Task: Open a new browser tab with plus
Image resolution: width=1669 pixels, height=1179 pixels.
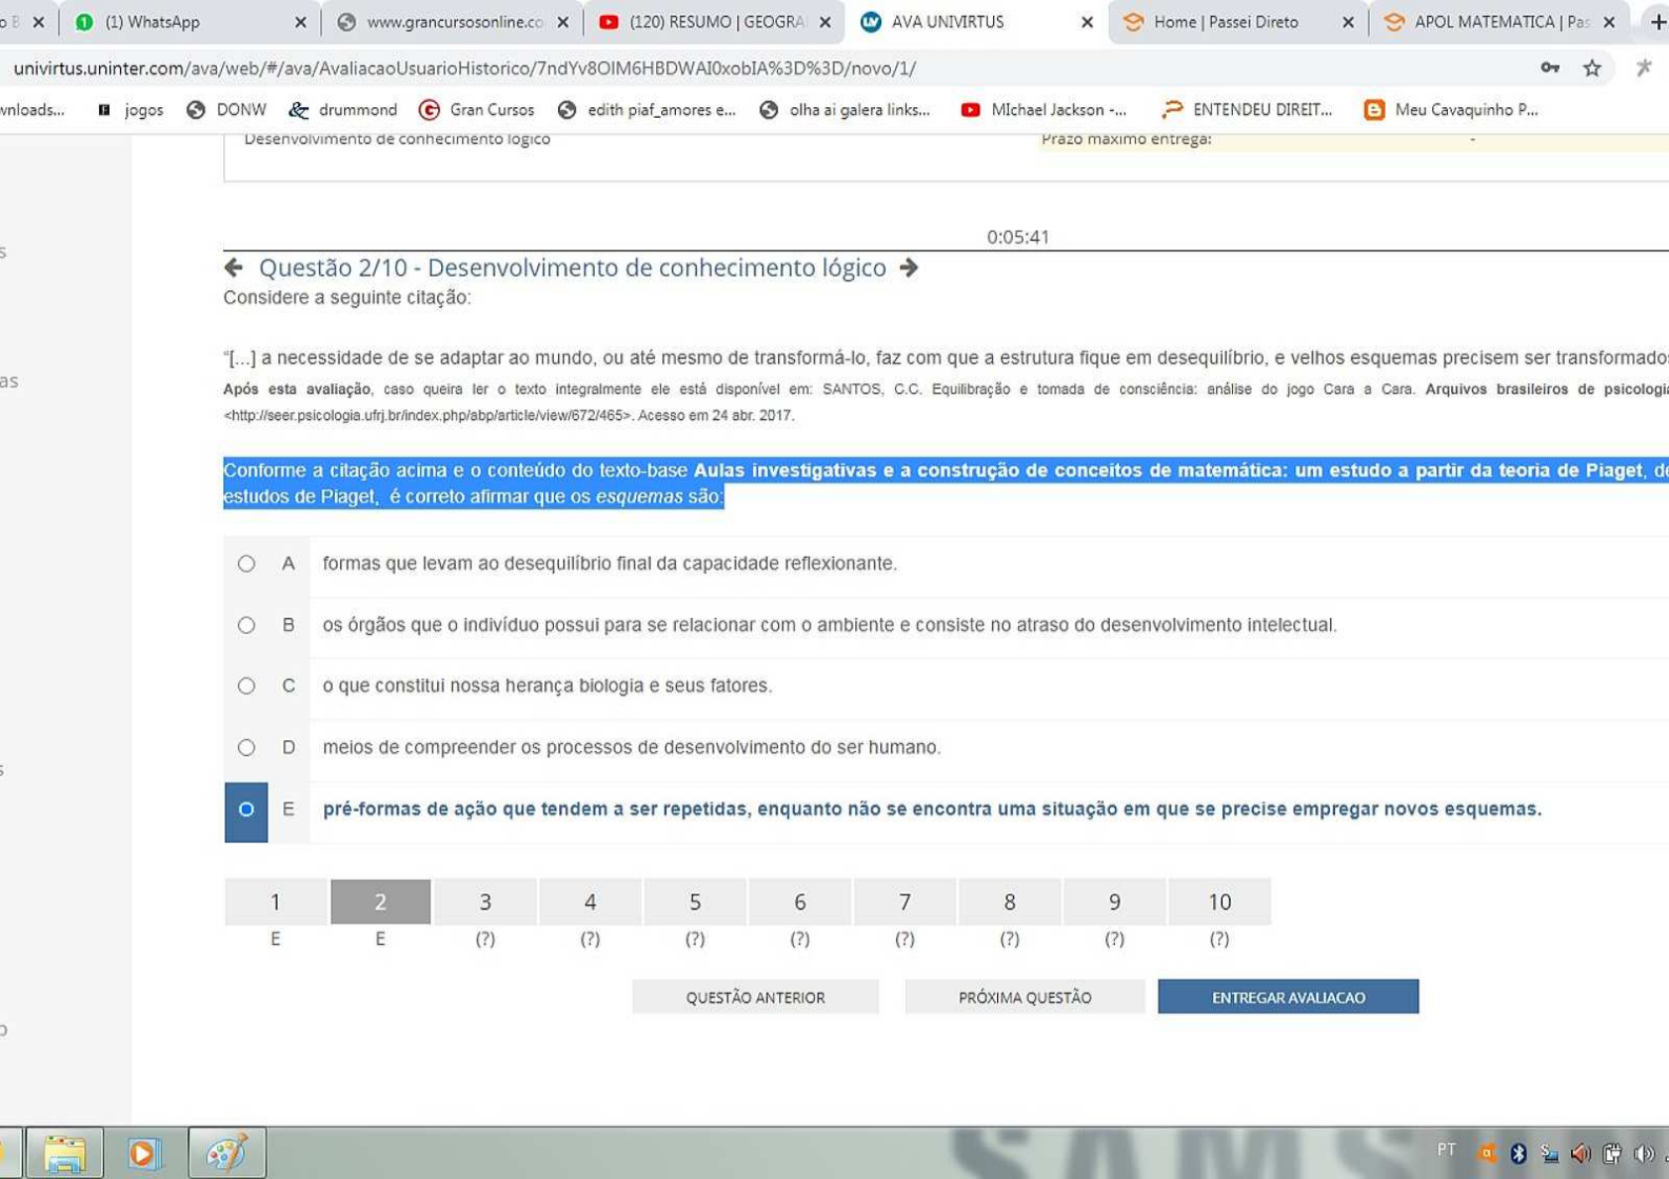Action: pos(1657,22)
